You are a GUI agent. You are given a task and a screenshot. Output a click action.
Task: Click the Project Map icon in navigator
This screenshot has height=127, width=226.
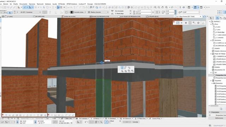tap(217, 18)
